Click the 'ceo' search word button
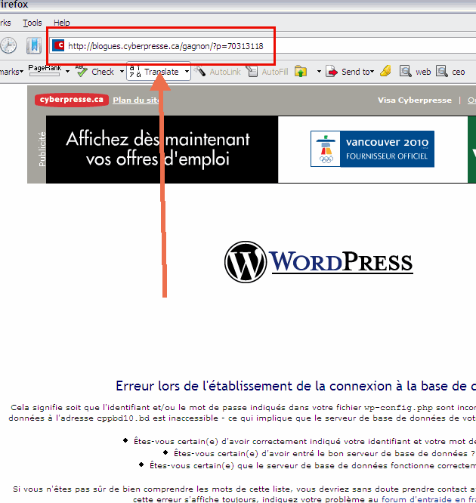The width and height of the screenshot is (476, 503). coord(452,72)
